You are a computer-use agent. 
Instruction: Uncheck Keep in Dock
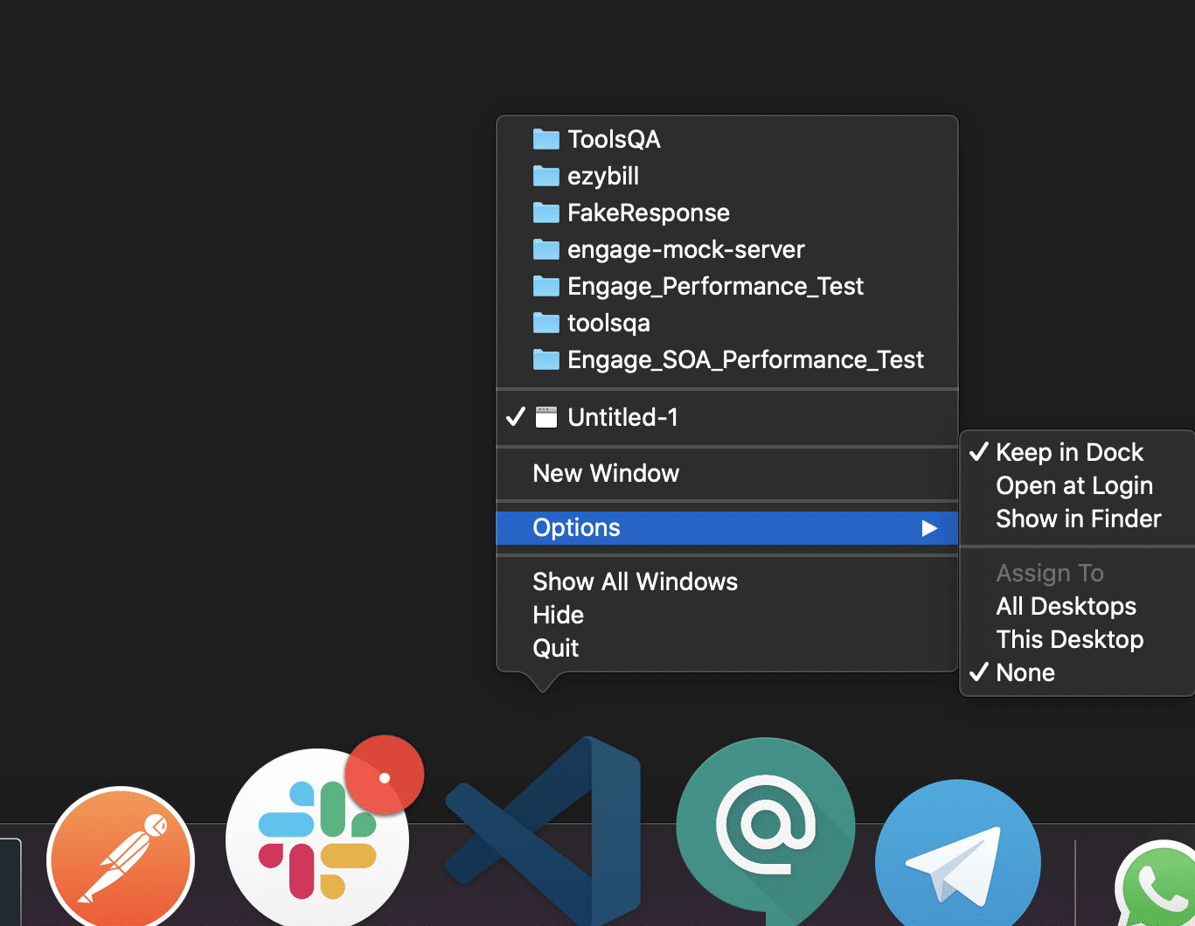pyautogui.click(x=1070, y=452)
